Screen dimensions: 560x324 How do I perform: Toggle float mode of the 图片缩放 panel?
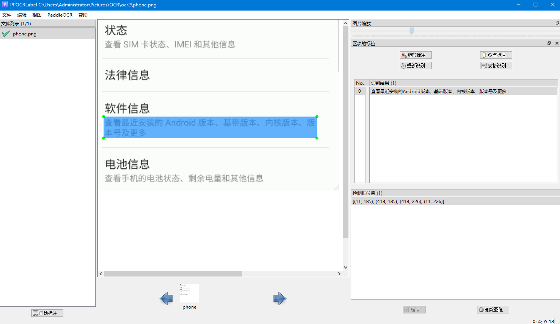(x=557, y=23)
